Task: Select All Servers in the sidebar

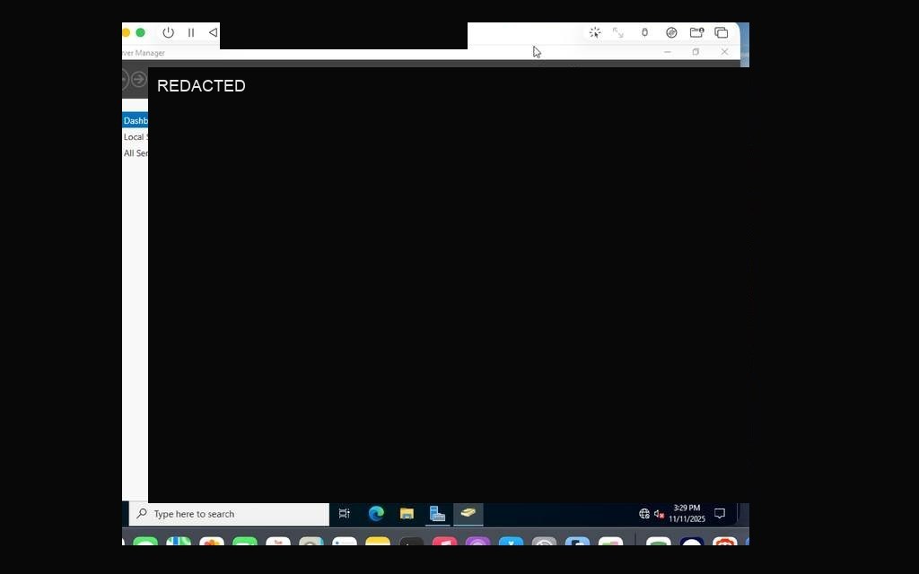Action: [136, 153]
